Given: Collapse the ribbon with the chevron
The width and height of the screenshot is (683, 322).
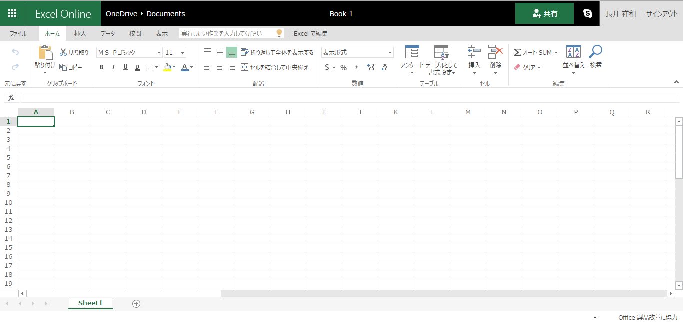Looking at the screenshot, I should click(676, 82).
